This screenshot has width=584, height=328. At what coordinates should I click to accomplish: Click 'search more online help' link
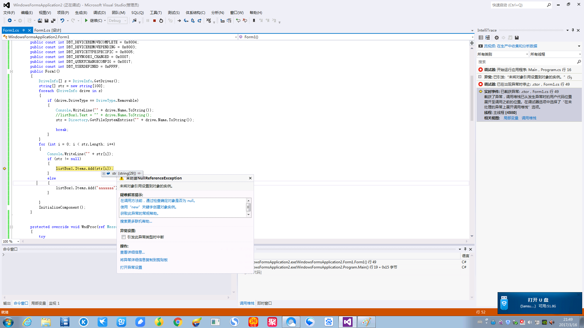136,221
